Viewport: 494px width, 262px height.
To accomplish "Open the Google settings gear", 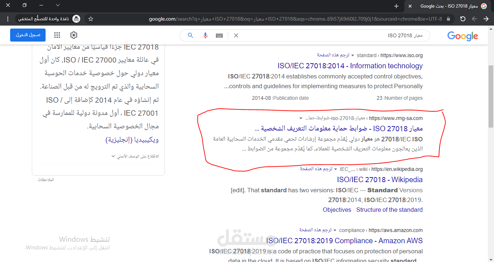I will pyautogui.click(x=74, y=35).
